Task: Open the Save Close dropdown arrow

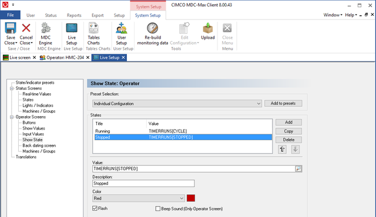Action: tap(16, 43)
